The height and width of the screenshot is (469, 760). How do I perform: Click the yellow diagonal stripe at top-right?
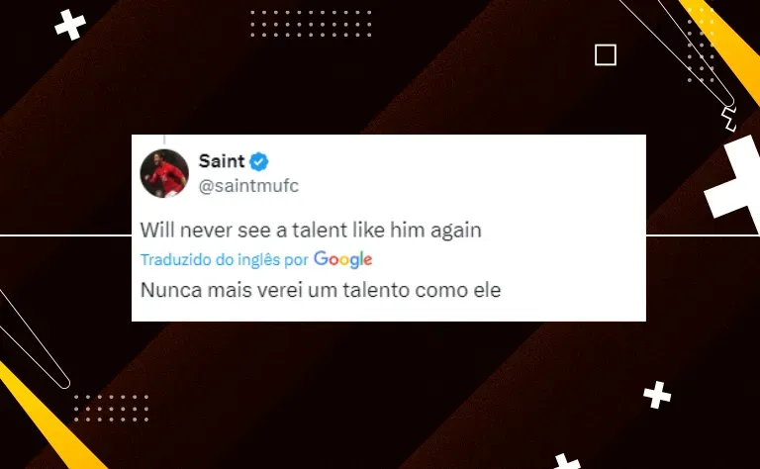(722, 48)
